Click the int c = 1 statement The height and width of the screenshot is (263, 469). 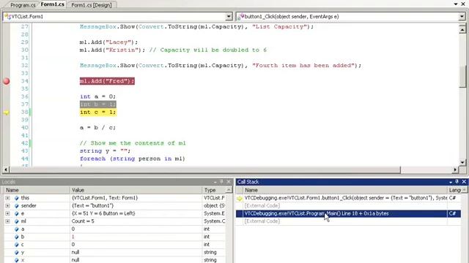tap(98, 112)
